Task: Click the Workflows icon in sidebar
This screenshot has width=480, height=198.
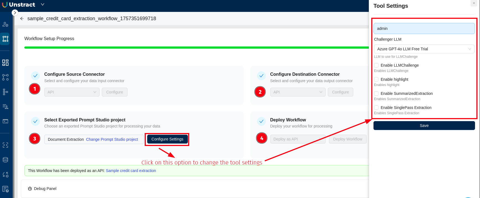Action: (6, 39)
